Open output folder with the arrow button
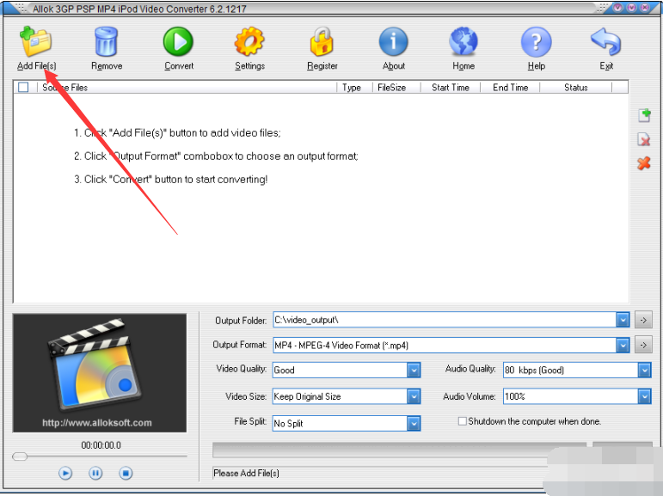 tap(643, 320)
